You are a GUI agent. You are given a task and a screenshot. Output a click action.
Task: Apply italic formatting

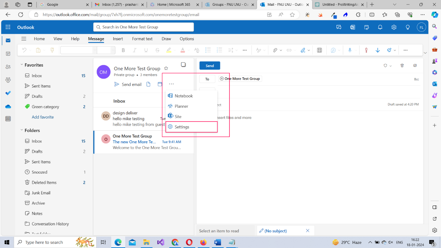[x=135, y=50]
